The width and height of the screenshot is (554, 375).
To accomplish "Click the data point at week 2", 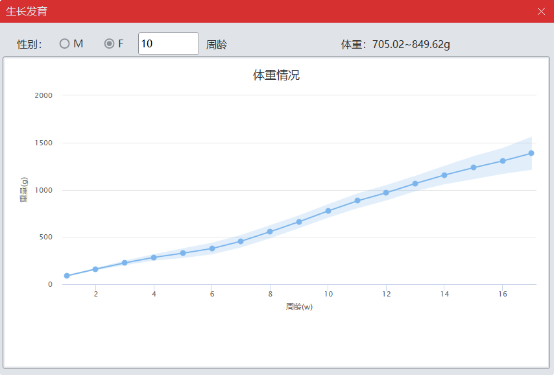I will tap(95, 269).
